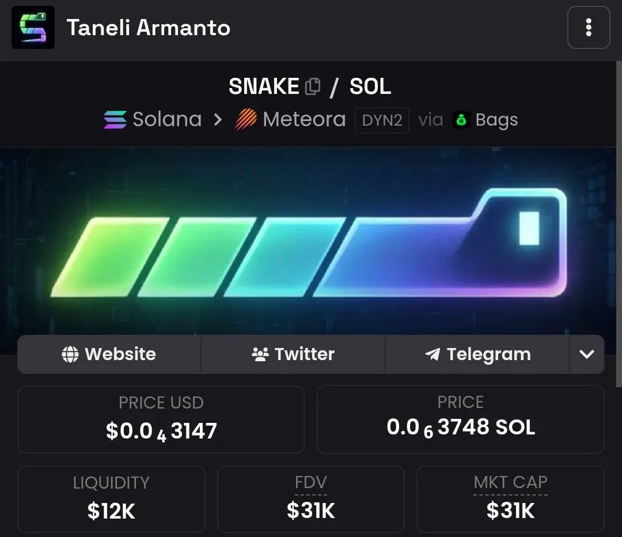Click the Meteora DEX logo
The image size is (622, 537).
[x=245, y=119]
